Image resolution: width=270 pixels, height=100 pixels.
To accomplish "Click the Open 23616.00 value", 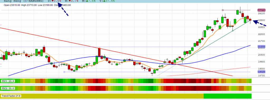I will point(12,5).
